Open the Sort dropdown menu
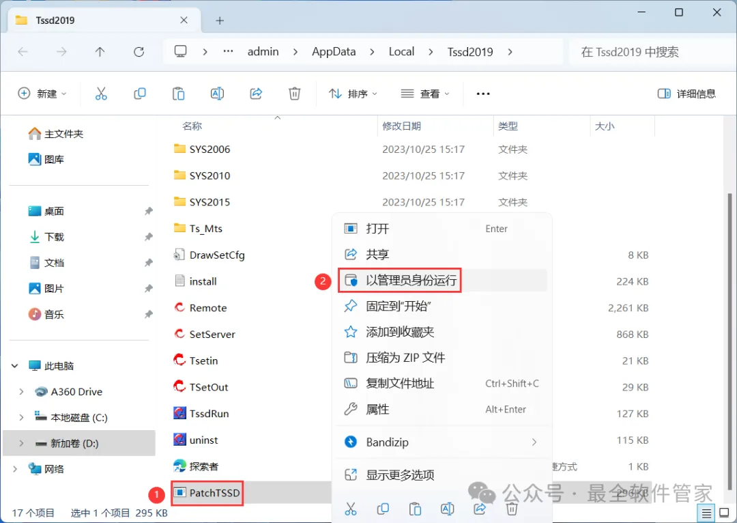 point(353,94)
